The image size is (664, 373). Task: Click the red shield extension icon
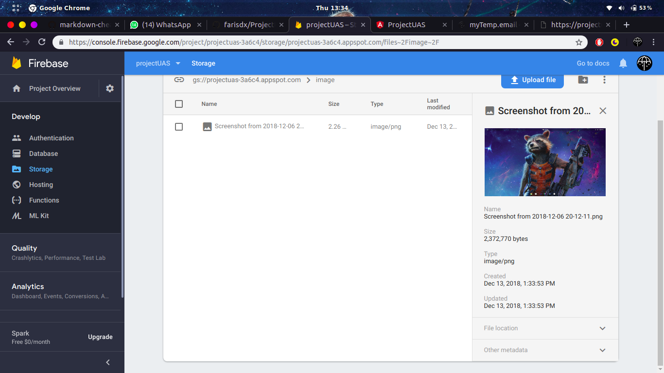[599, 42]
